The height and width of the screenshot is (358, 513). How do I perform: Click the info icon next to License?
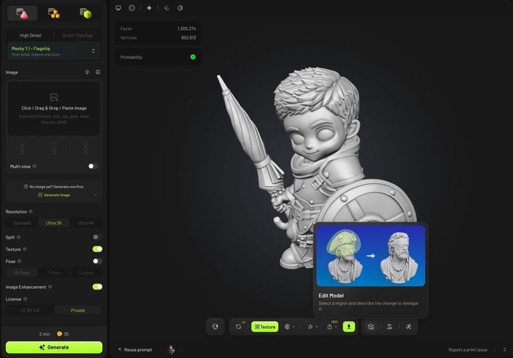[25, 299]
